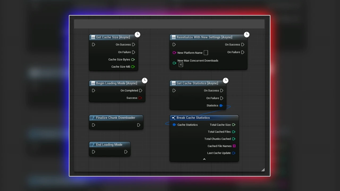This screenshot has height=191, width=340.
Task: Click On Success exec pin of Get Cache Statistics
Action: 222,91
